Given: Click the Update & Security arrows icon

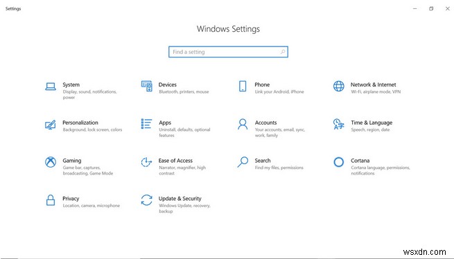Looking at the screenshot, I should [146, 200].
